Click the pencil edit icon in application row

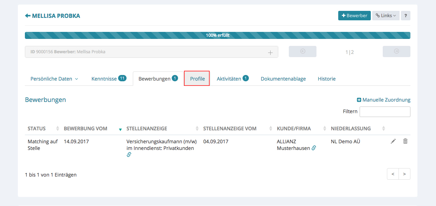(x=393, y=141)
